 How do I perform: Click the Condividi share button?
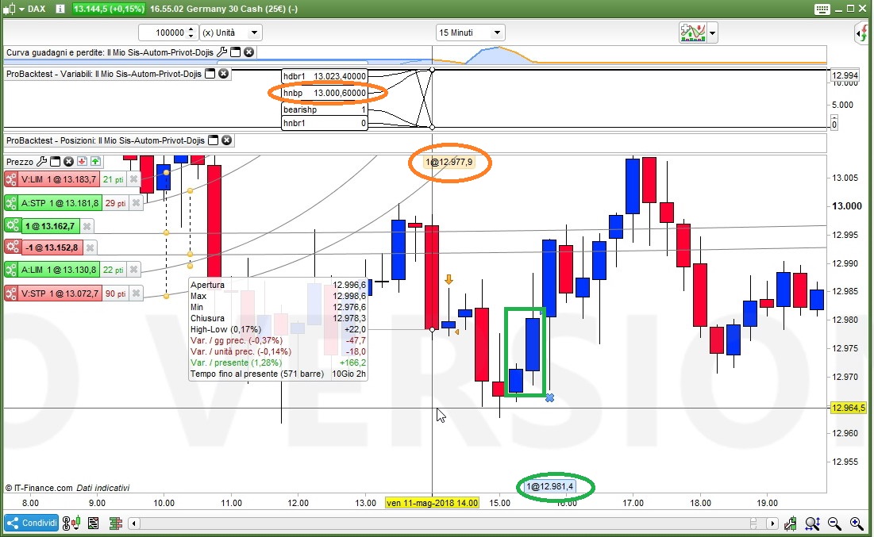32,523
